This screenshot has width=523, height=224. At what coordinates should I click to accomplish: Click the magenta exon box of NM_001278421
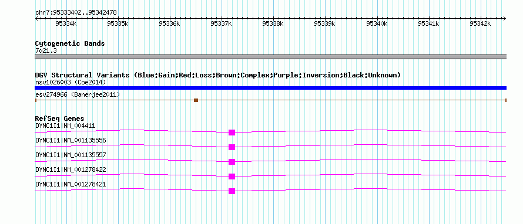click(232, 191)
